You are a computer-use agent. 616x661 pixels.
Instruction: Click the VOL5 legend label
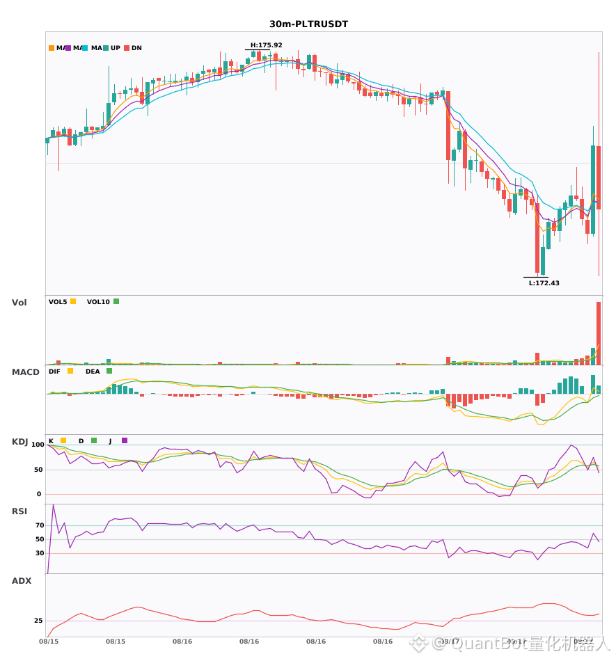(x=58, y=302)
